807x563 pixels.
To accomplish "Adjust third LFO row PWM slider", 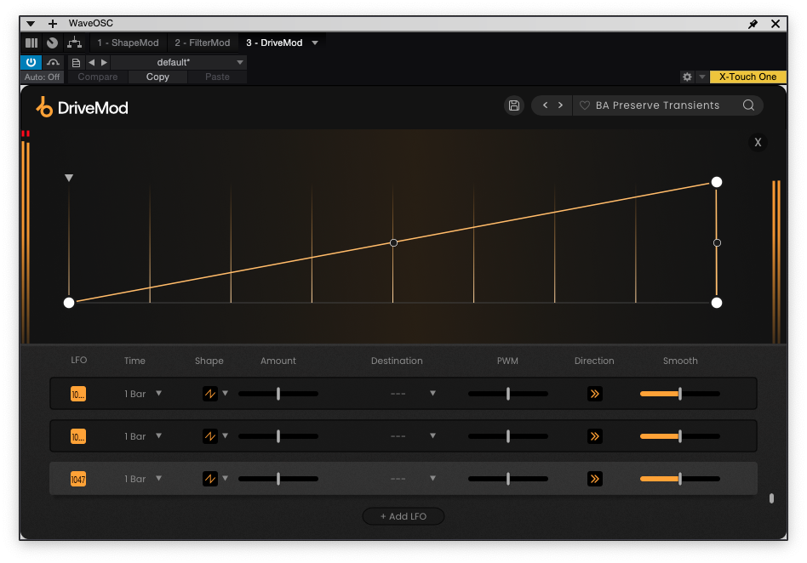I will point(508,479).
